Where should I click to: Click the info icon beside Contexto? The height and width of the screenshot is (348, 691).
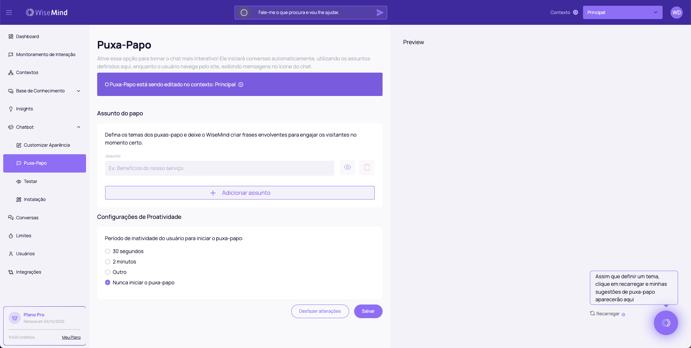tap(575, 12)
